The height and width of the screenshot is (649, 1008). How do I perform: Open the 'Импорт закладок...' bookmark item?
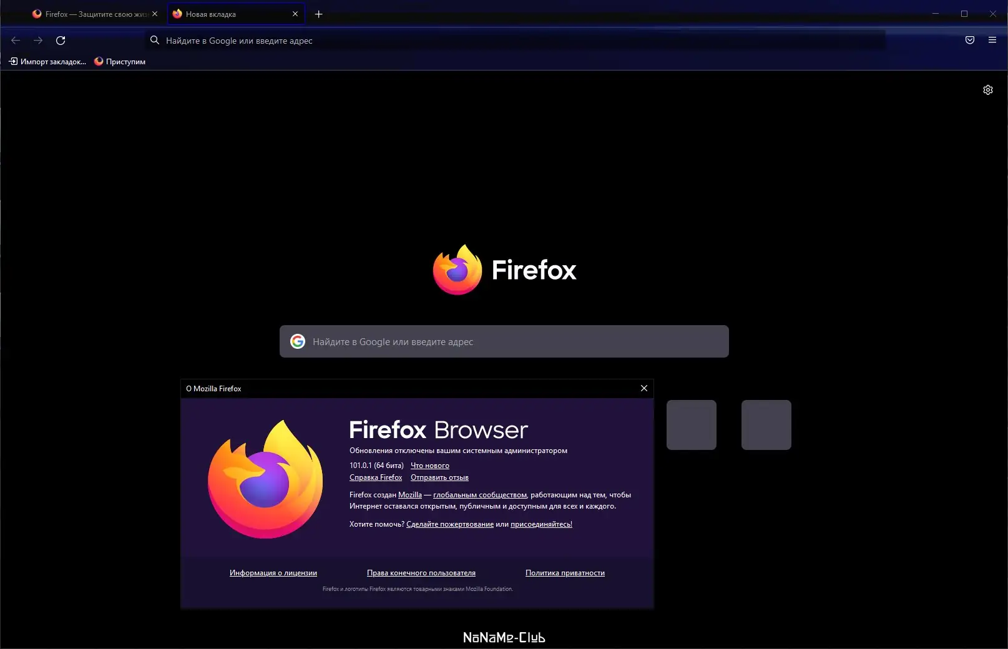point(47,61)
